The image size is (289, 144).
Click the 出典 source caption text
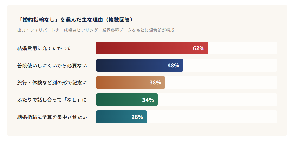[x=96, y=30]
